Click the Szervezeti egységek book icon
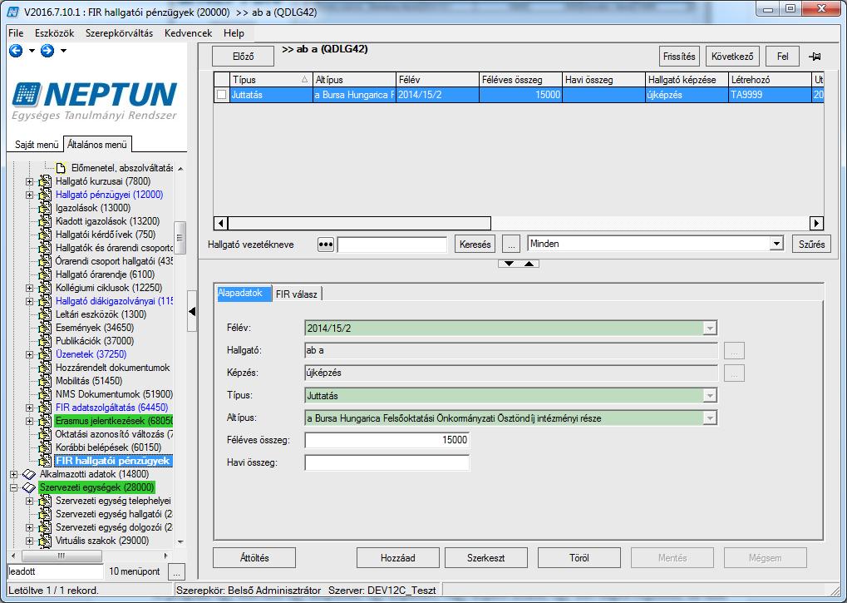 tap(29, 488)
